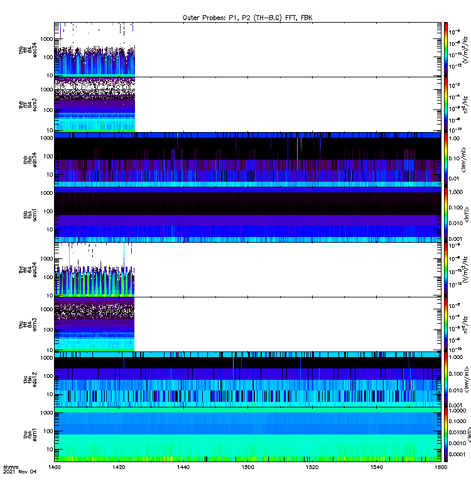
Task: Click the color bar of thc scm3 panel
Action: tap(446, 324)
